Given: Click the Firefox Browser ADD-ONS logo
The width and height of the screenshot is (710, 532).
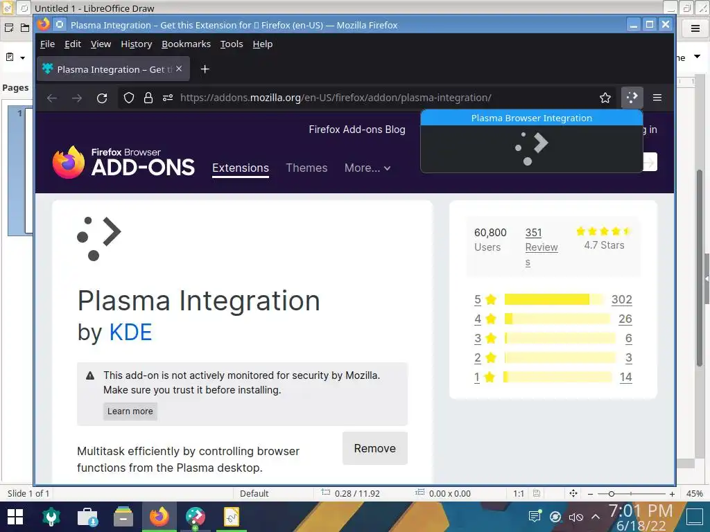Looking at the screenshot, I should (123, 162).
